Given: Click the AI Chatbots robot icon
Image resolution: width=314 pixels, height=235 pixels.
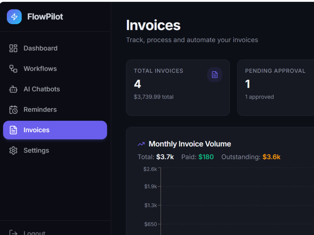Looking at the screenshot, I should point(14,89).
